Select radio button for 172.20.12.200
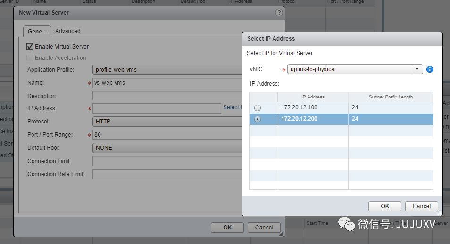This screenshot has width=450, height=244. click(x=258, y=119)
